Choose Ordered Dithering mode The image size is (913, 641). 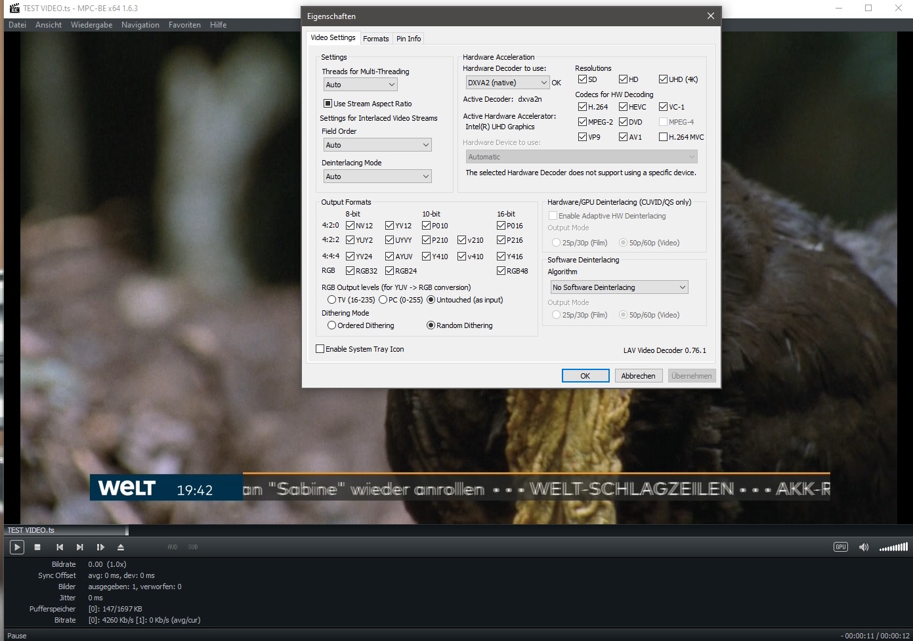point(332,325)
